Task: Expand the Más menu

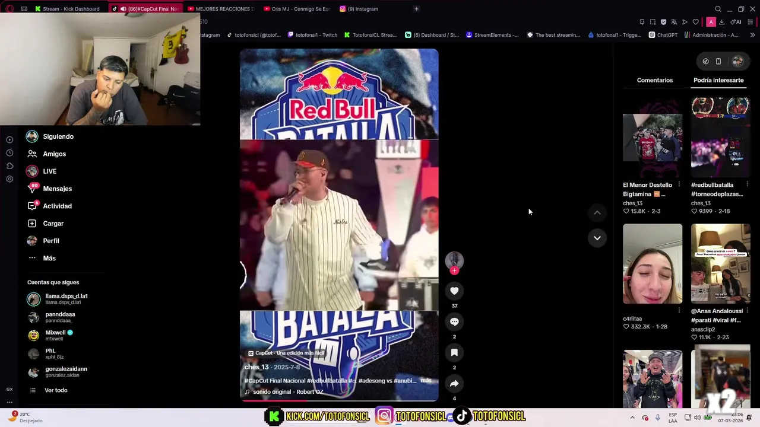Action: 41,258
